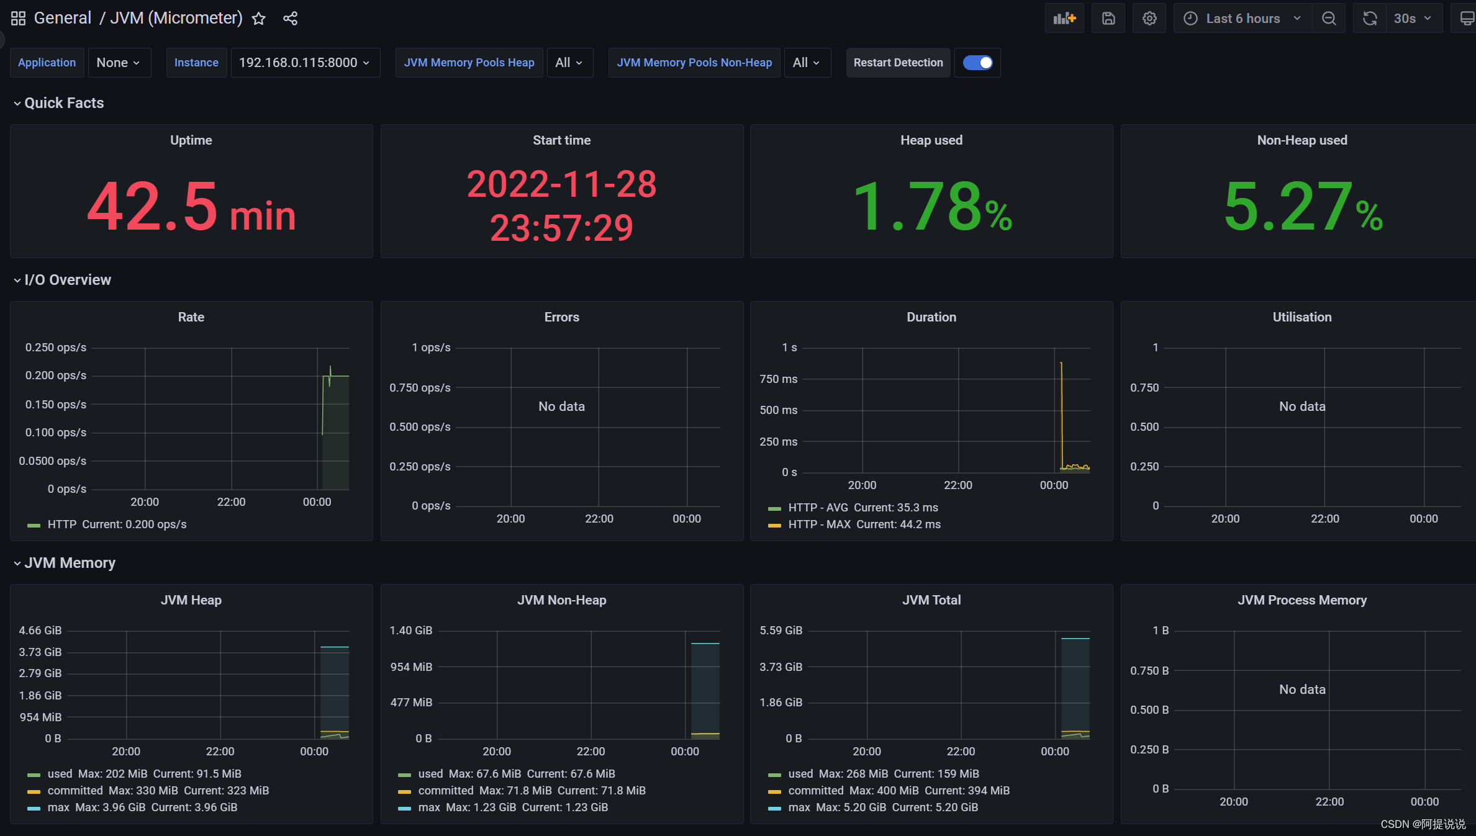Viewport: 1476px width, 836px height.
Task: Toggle HTTP - MAX series in Duration legend
Action: pos(820,524)
